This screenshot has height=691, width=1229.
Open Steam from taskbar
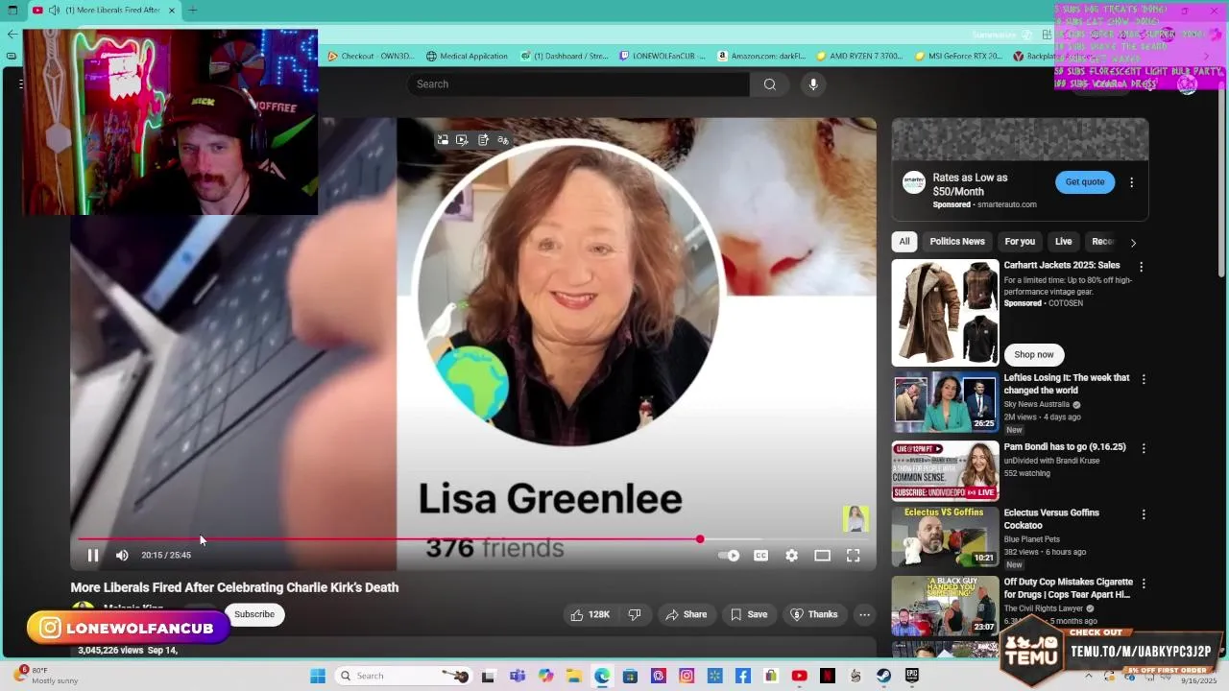click(883, 676)
